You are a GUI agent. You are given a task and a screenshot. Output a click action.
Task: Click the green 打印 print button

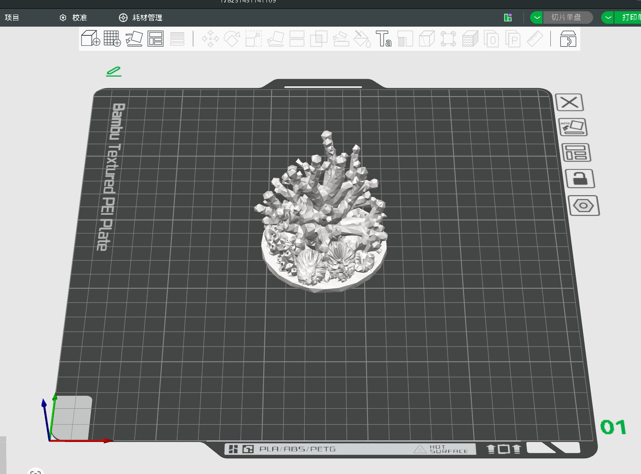(628, 17)
